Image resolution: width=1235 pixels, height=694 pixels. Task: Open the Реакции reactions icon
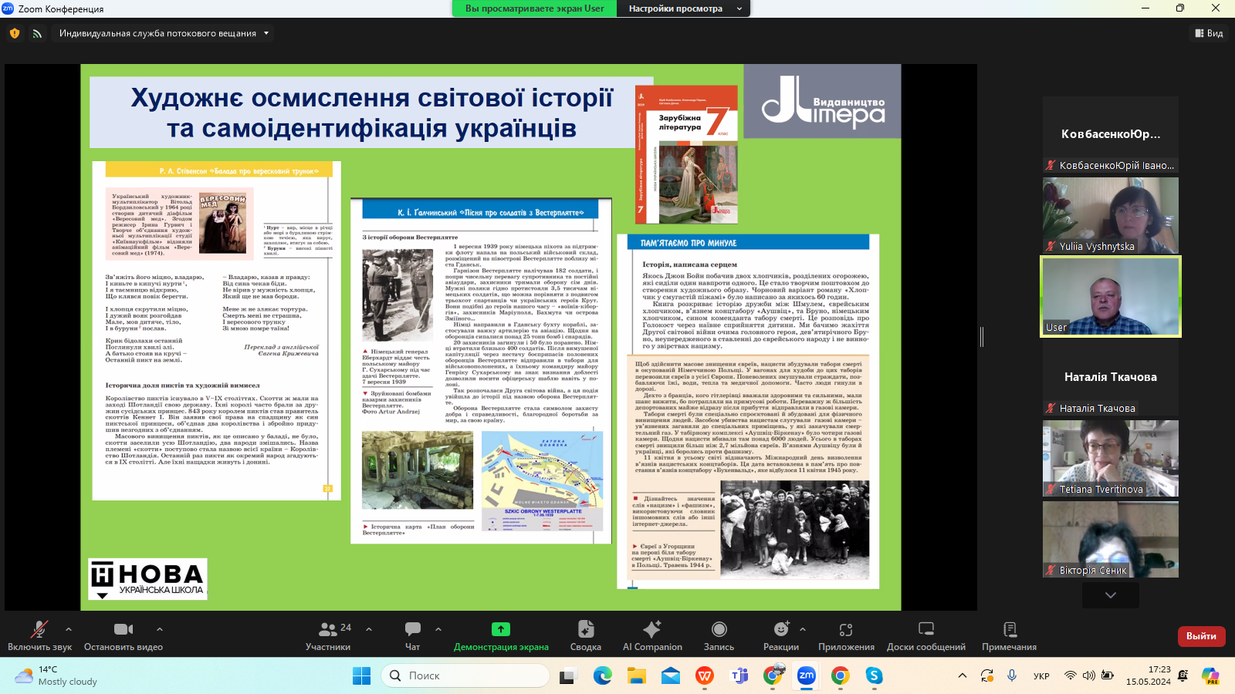[x=780, y=630]
